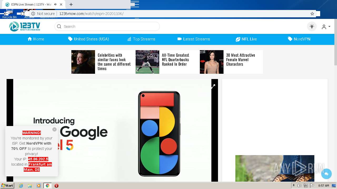Focus the Search input field
This screenshot has height=189, width=337.
tap(107, 27)
